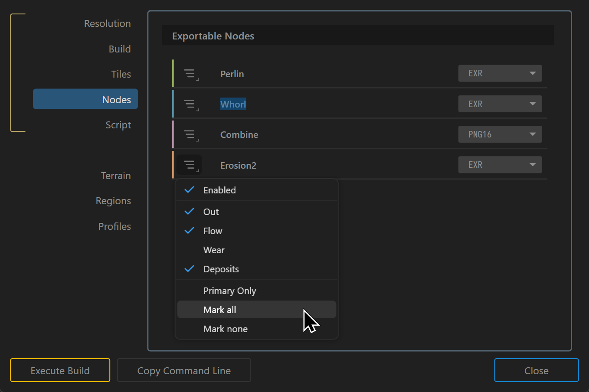This screenshot has height=392, width=589.
Task: Click Copy Command Line button
Action: [184, 370]
